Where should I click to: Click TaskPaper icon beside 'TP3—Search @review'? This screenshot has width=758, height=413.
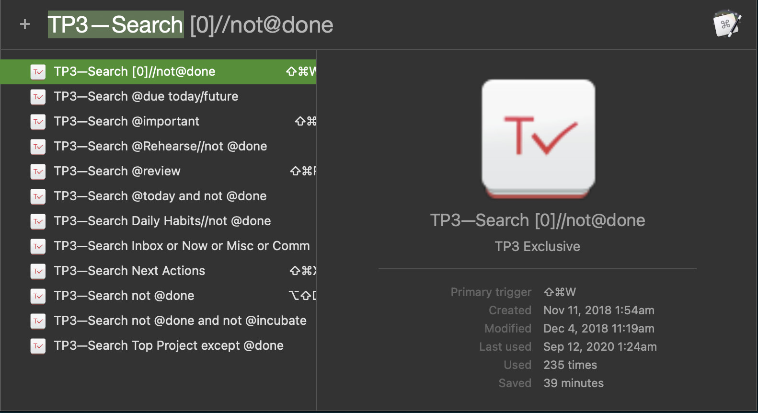(38, 172)
